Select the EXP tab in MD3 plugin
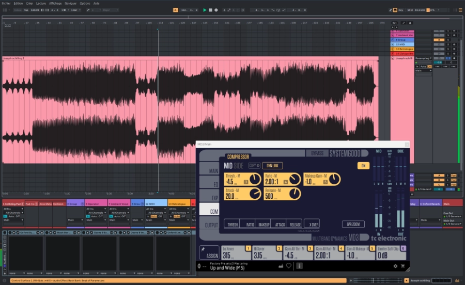This screenshot has height=285, width=465. point(210,196)
